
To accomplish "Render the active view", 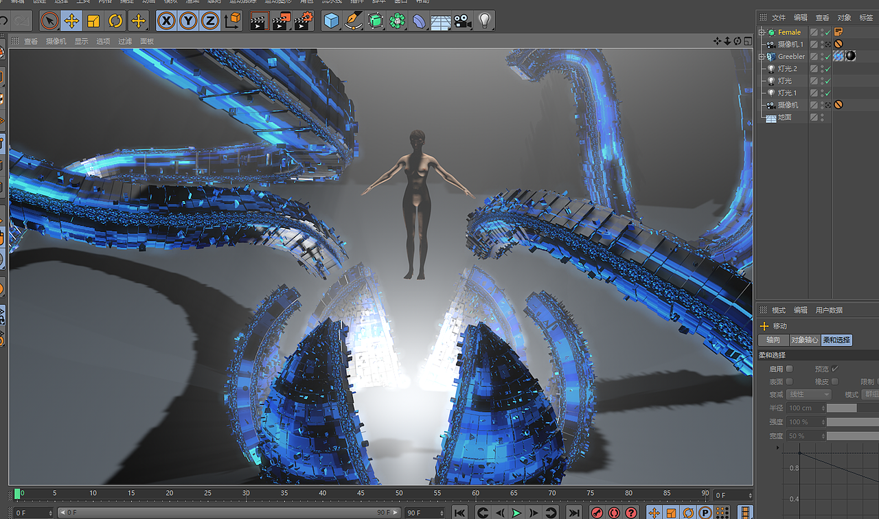I will tap(258, 21).
